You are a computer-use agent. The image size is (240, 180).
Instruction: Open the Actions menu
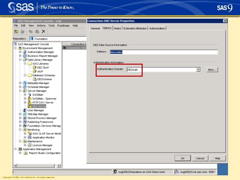(41, 26)
